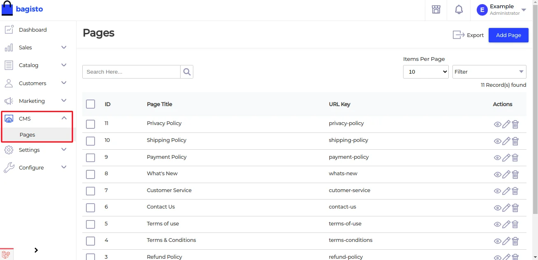538x260 pixels.
Task: Click the Add Page button
Action: (x=508, y=35)
